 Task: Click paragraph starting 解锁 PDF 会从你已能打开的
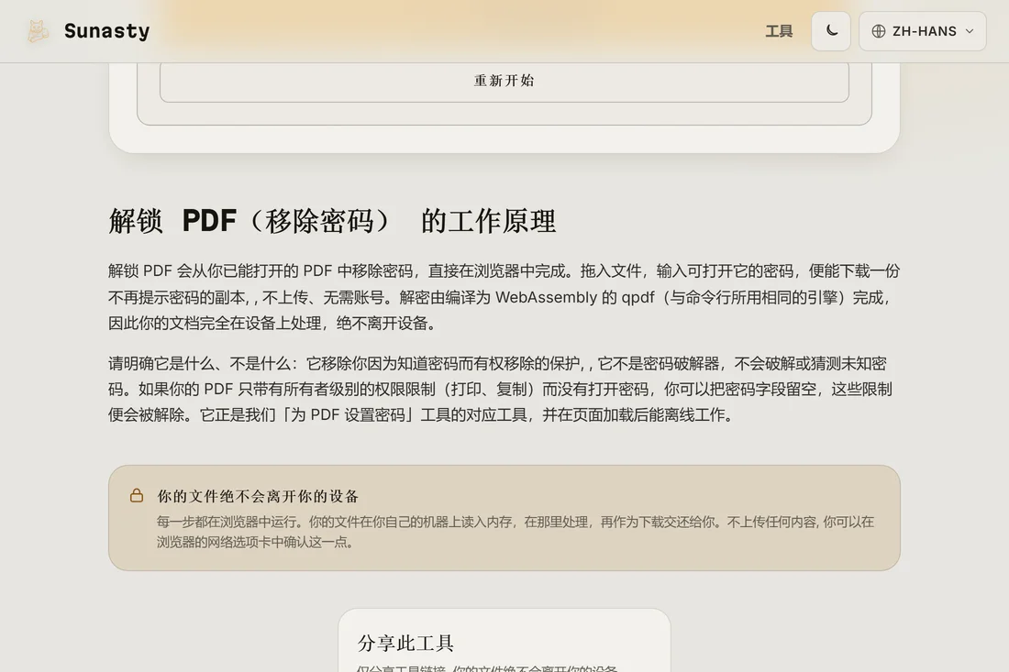click(504, 297)
